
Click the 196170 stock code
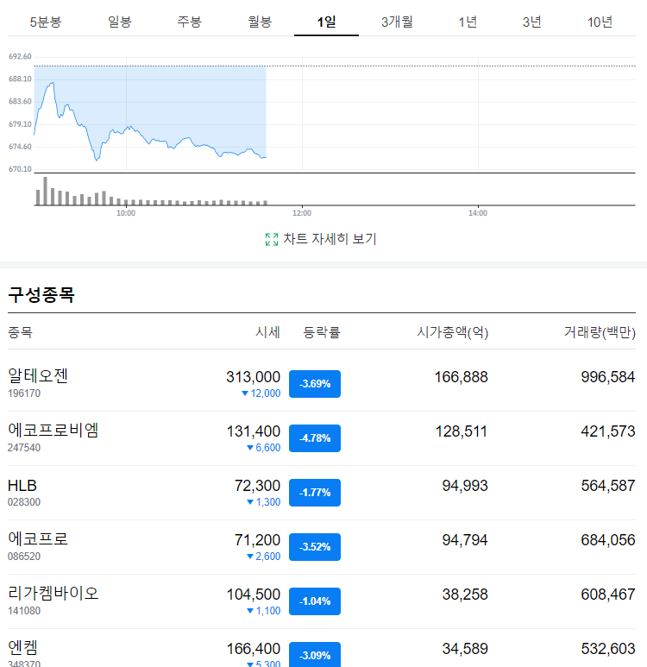tap(24, 393)
